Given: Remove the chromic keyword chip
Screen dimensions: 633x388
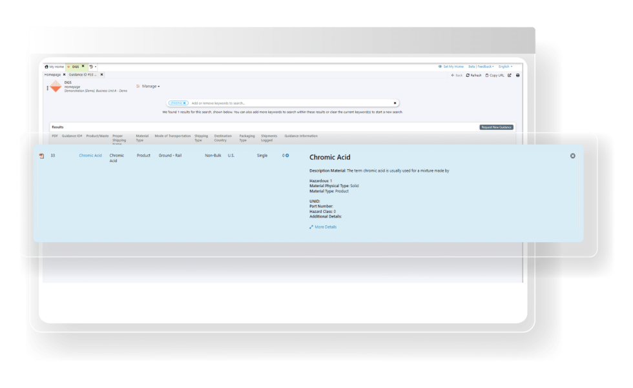Looking at the screenshot, I should [185, 103].
